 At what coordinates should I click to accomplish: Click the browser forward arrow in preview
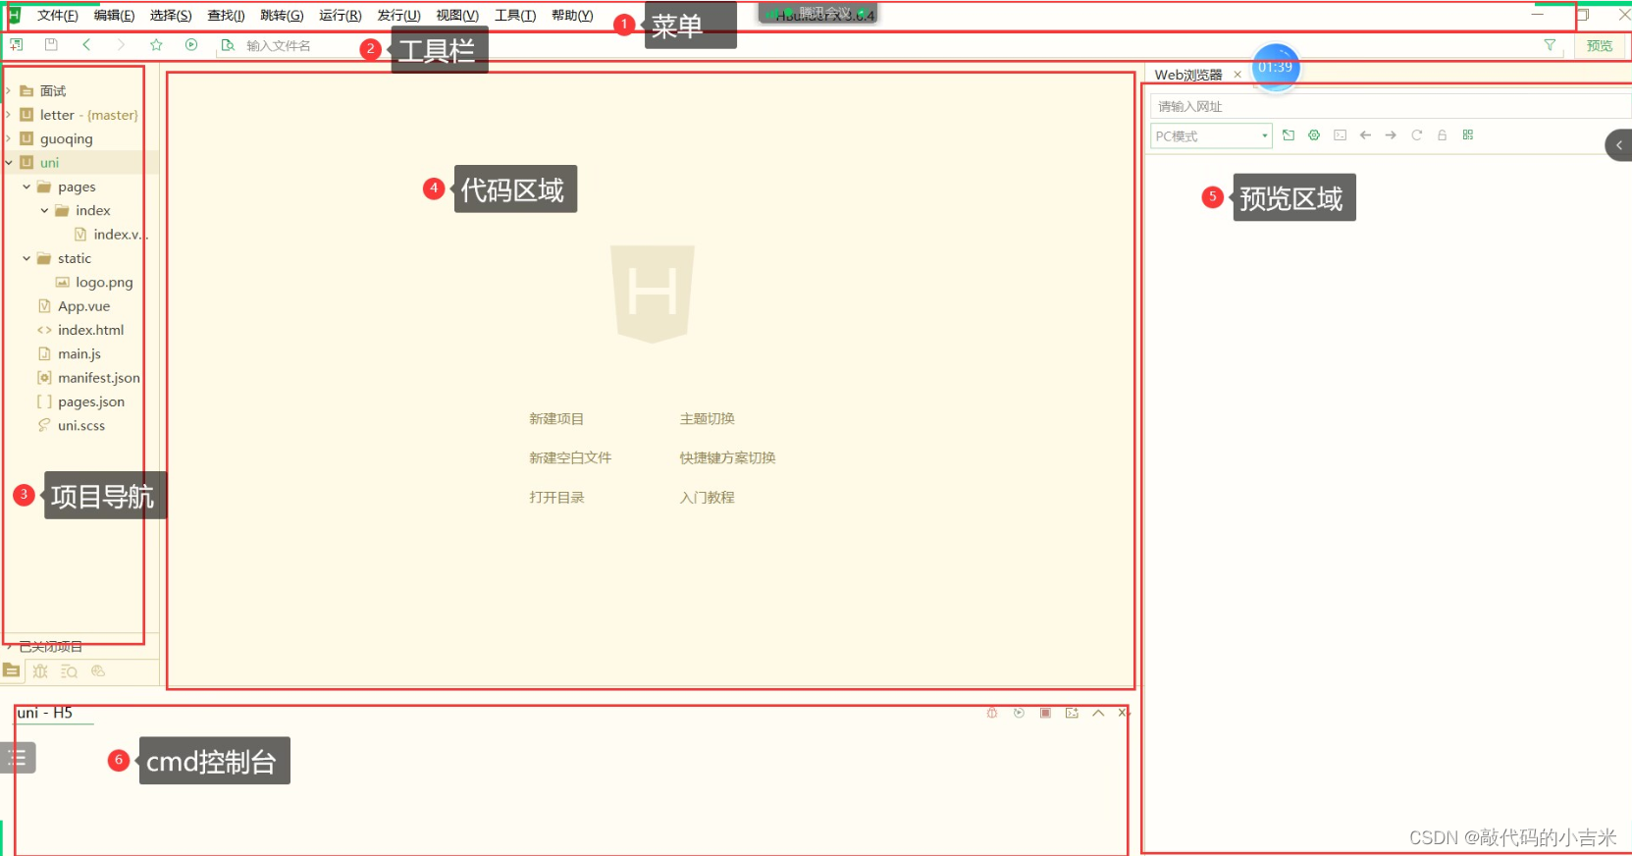coord(1391,135)
